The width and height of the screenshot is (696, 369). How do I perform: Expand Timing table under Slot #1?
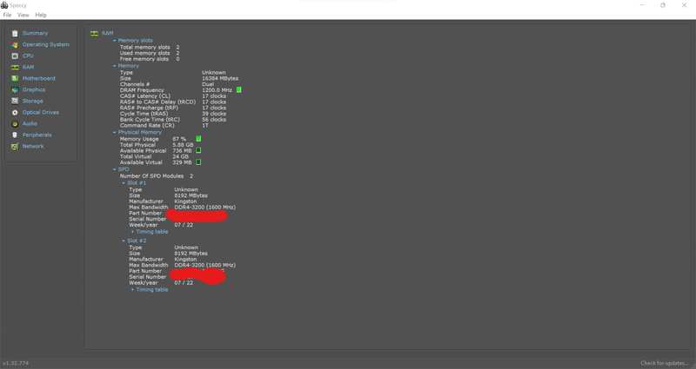coord(133,232)
